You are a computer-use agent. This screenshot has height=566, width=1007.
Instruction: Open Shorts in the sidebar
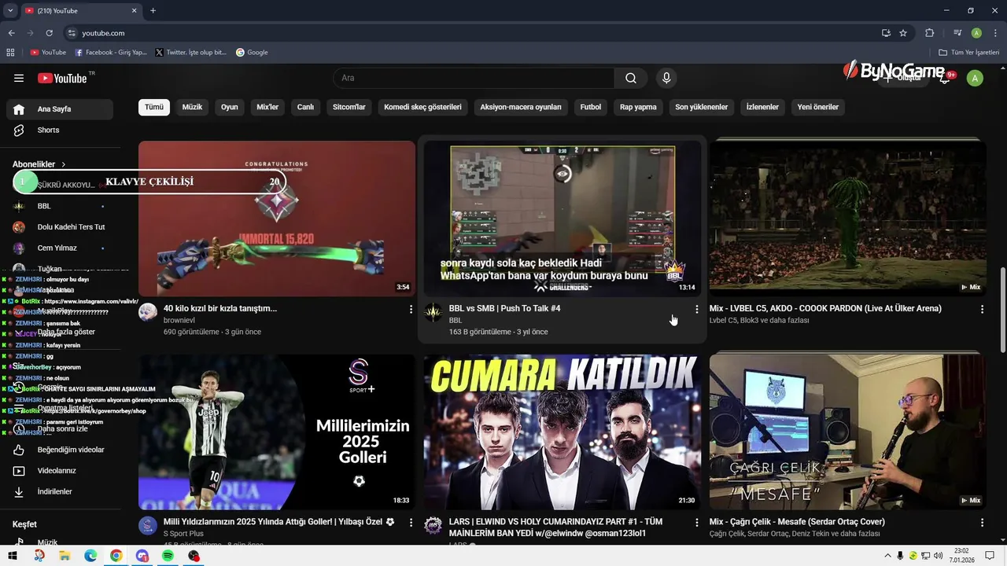pyautogui.click(x=60, y=130)
